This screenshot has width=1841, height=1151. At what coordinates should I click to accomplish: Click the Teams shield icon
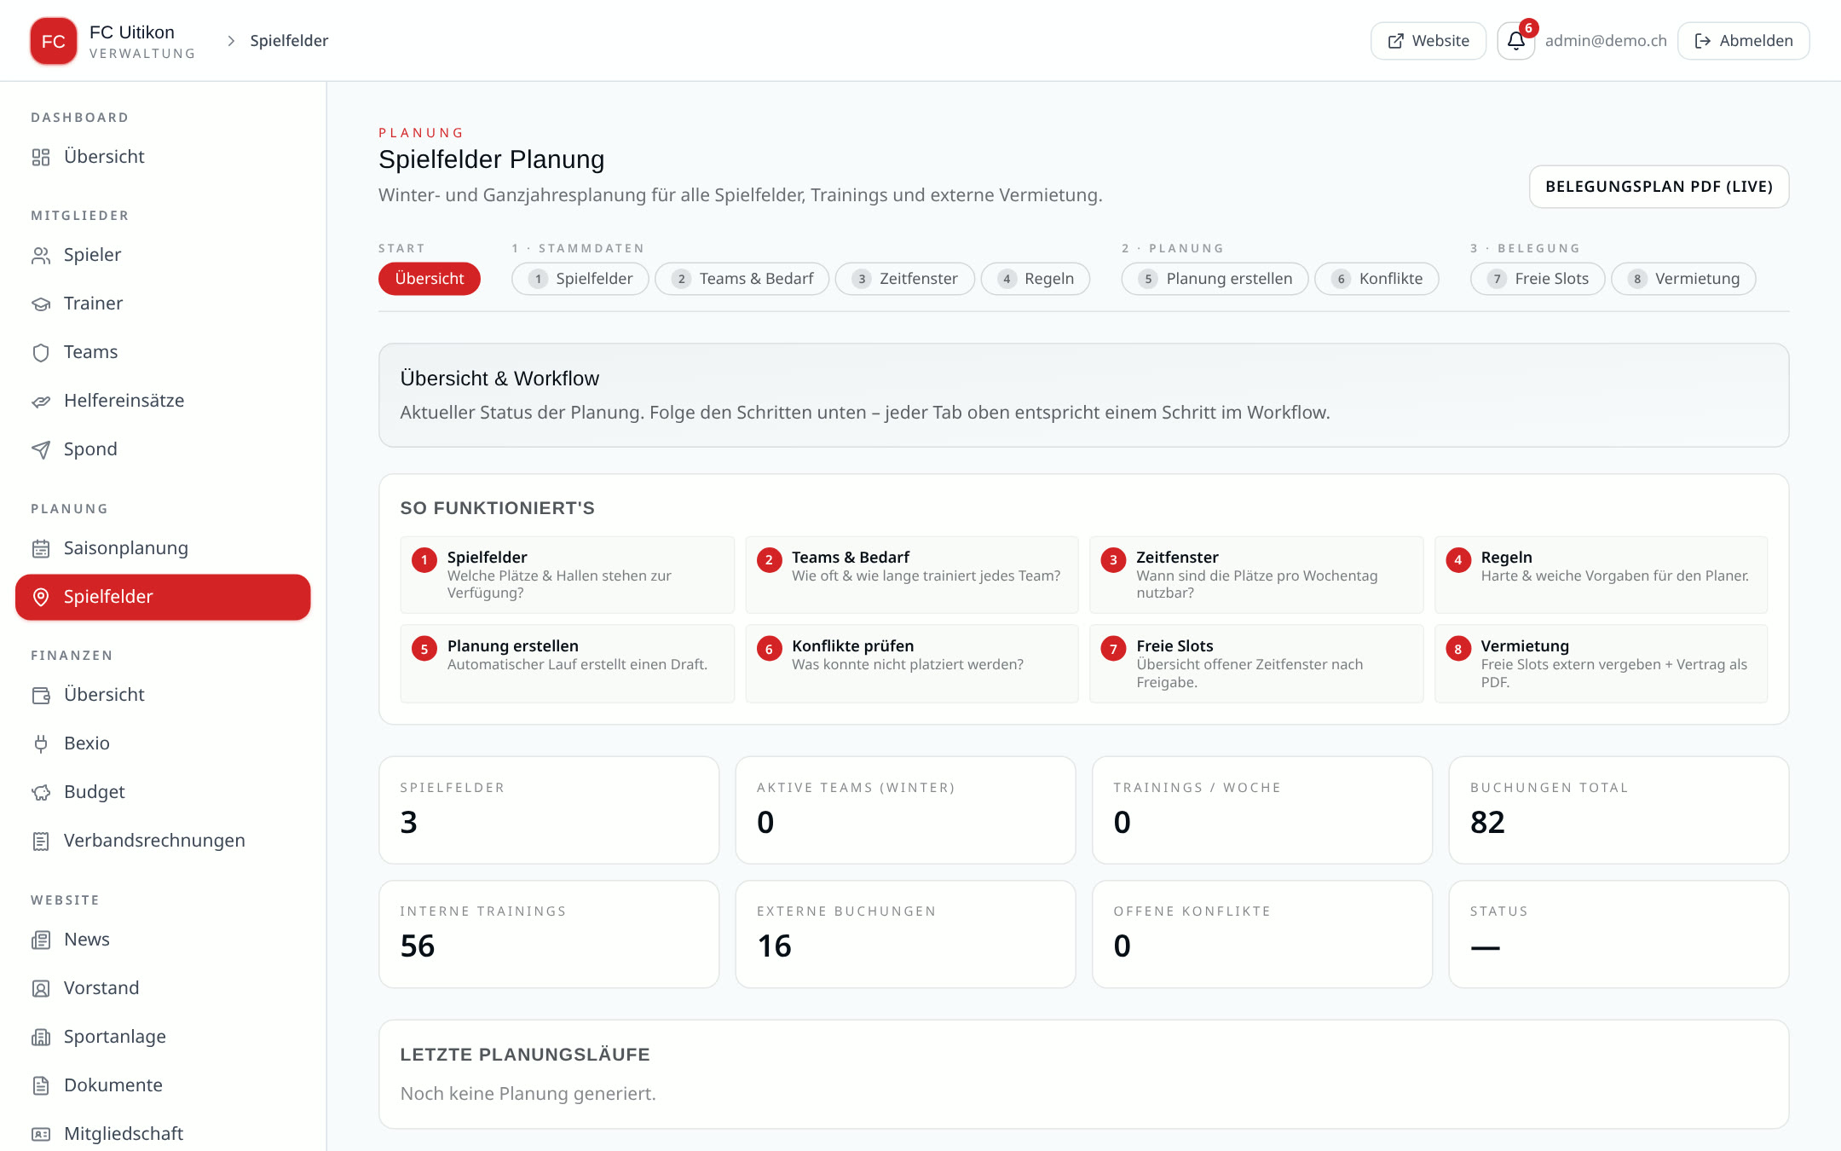[41, 352]
